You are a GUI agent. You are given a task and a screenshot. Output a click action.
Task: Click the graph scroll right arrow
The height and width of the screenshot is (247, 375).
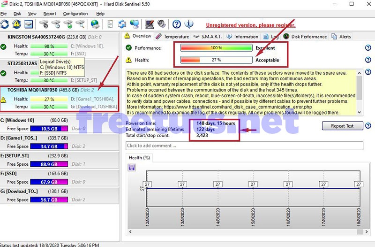point(367,232)
